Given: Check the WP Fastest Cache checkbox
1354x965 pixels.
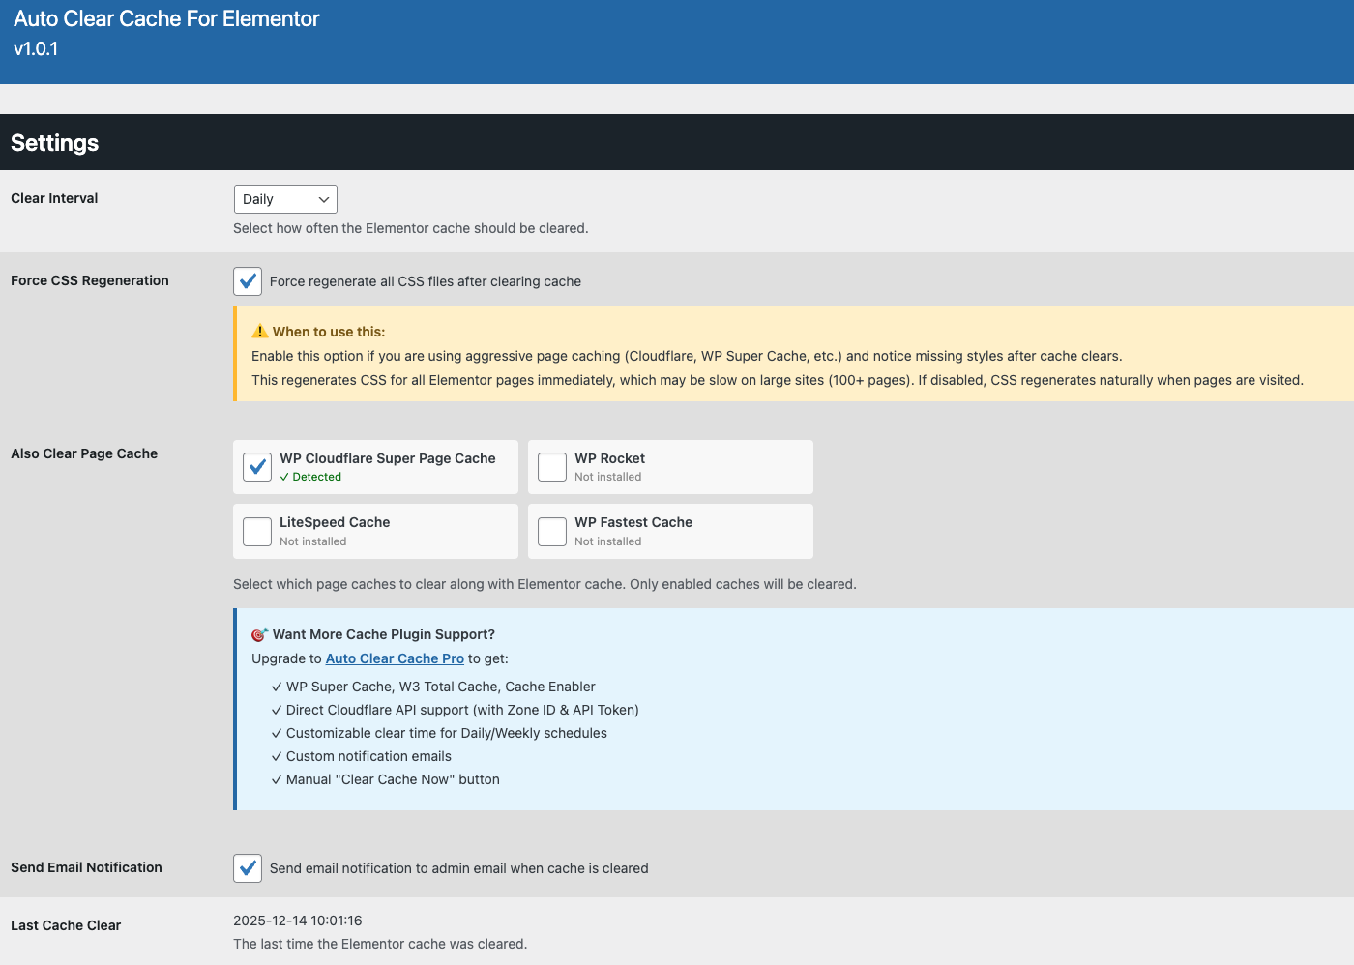Looking at the screenshot, I should 552,532.
